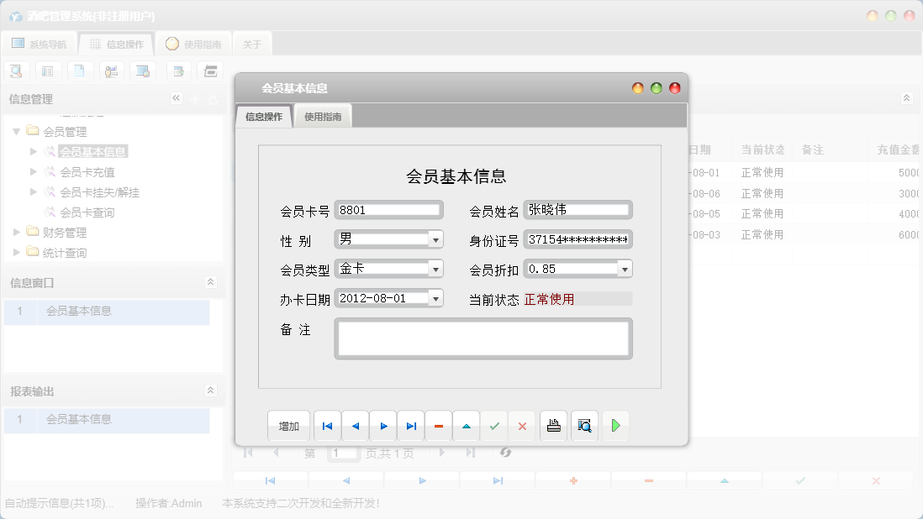The width and height of the screenshot is (923, 519).
Task: Click the 系统导航 tab at the top
Action: [x=40, y=43]
